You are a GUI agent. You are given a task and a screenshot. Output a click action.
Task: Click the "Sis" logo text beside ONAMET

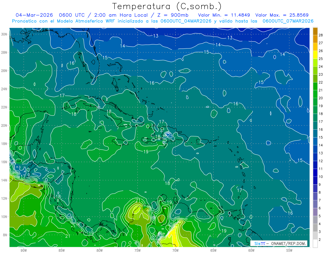[x=257, y=243]
